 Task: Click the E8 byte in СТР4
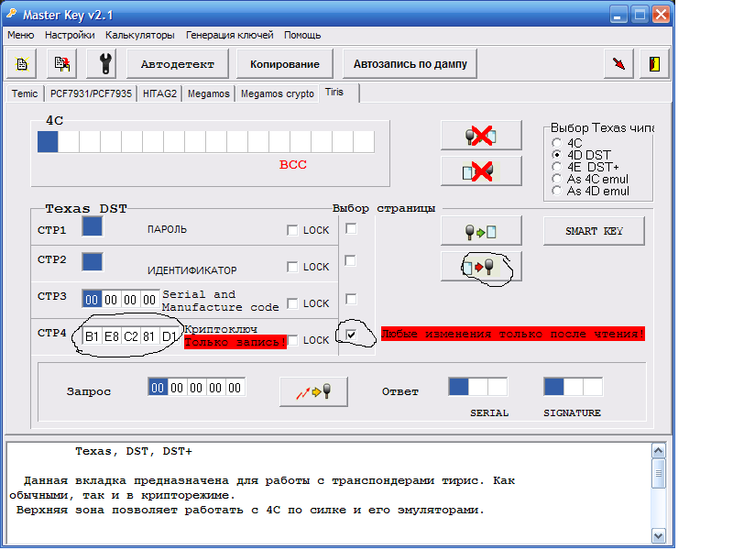click(x=111, y=336)
